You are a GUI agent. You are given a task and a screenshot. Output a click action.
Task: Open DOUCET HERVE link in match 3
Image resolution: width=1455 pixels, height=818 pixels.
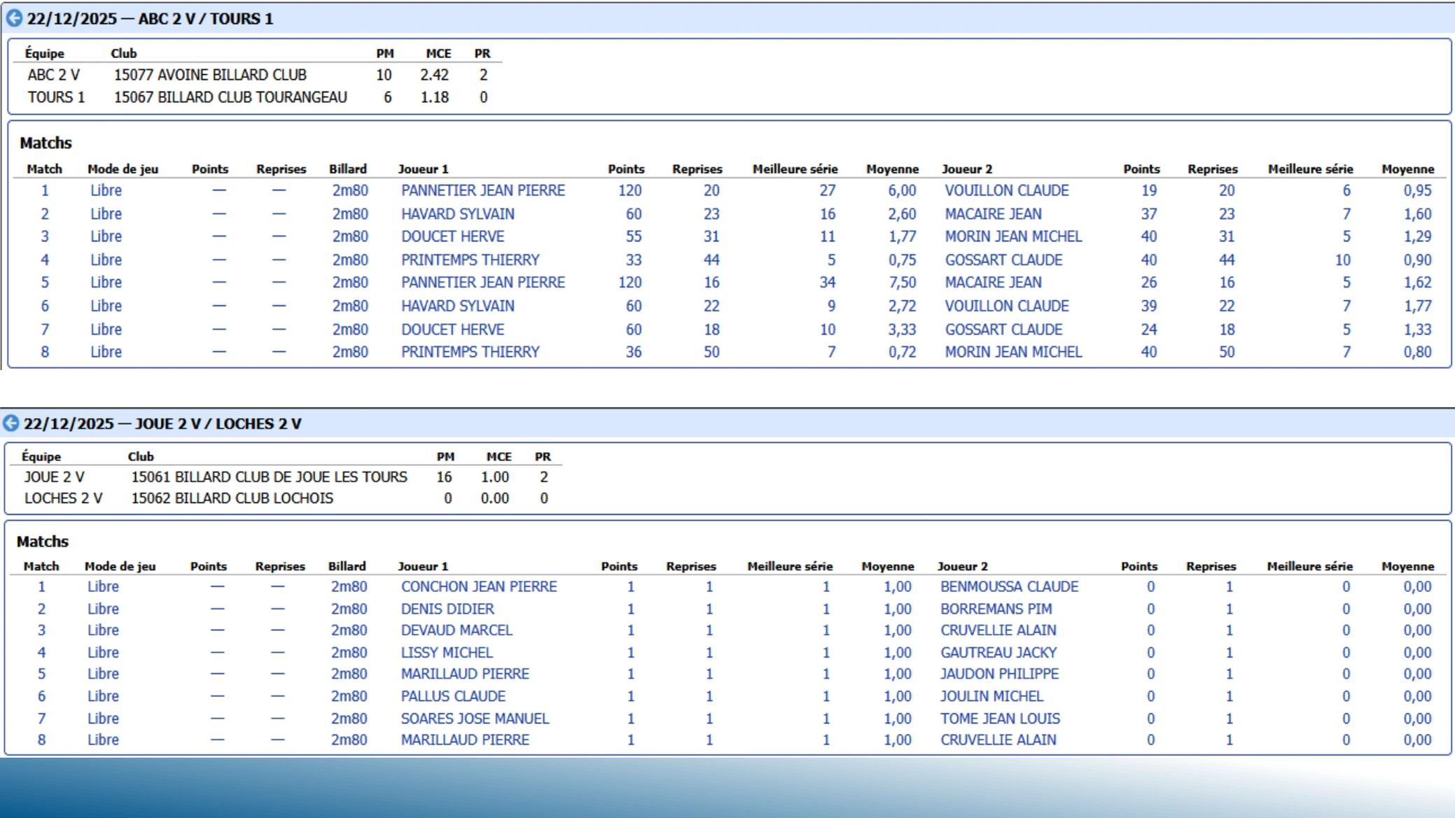[452, 237]
